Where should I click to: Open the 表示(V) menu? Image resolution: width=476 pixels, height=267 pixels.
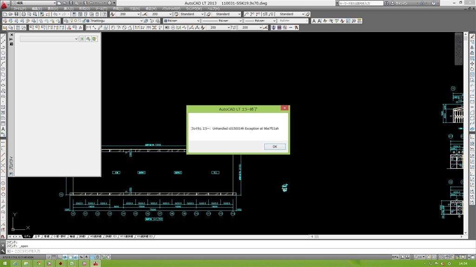click(53, 9)
